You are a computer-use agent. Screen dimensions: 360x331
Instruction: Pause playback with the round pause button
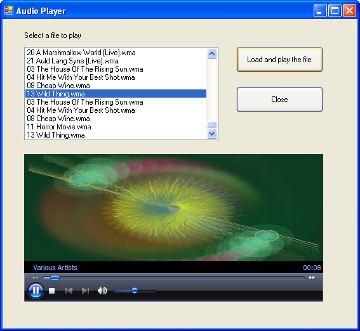[x=36, y=290]
